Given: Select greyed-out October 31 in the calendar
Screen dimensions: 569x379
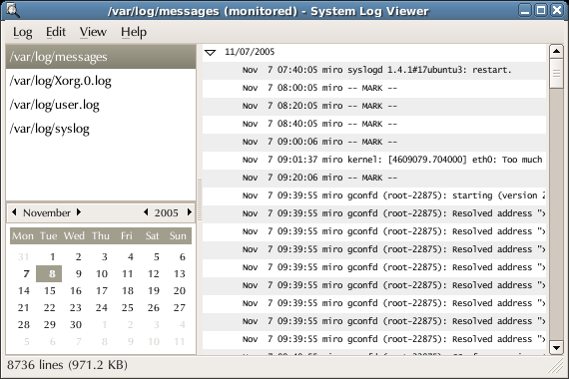Looking at the screenshot, I should coord(23,257).
